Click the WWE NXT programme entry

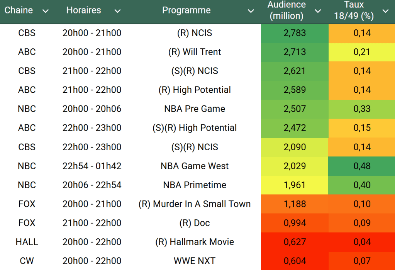point(195,261)
